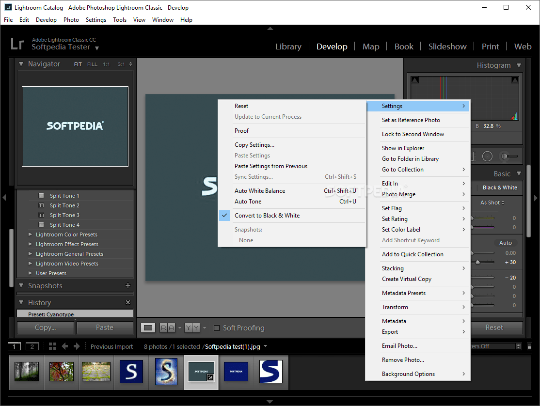
Task: Click the Split Tone 3 preset icon
Action: (x=41, y=215)
